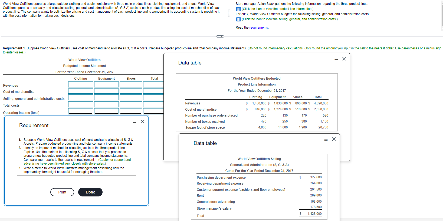The width and height of the screenshot is (443, 221).
Task: Click the Print button
Action: [62, 192]
